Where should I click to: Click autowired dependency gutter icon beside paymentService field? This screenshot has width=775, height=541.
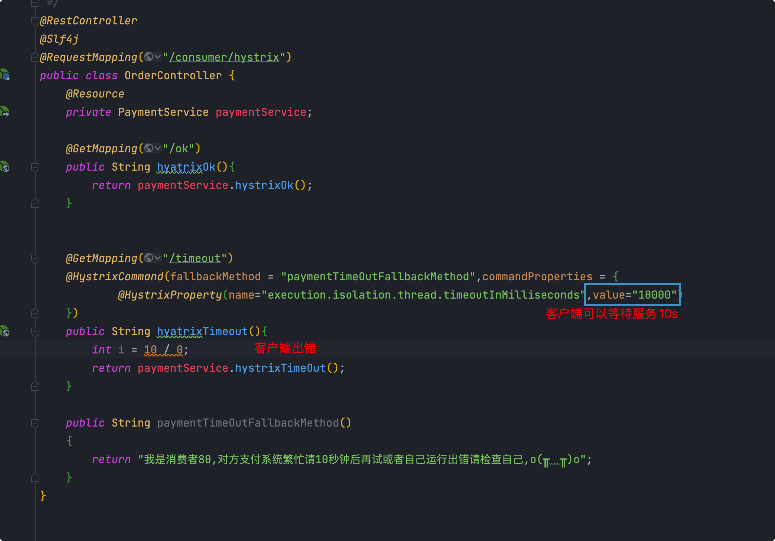click(5, 111)
